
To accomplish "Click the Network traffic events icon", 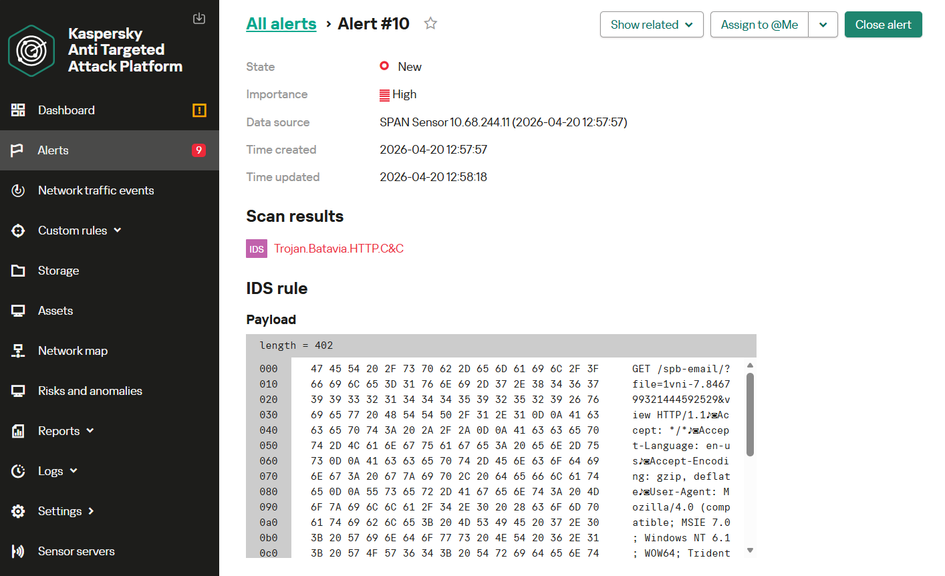I will [18, 190].
